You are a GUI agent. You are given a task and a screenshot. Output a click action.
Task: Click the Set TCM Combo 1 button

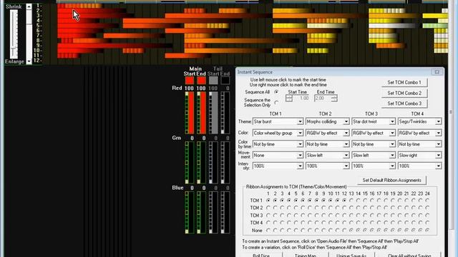click(404, 83)
